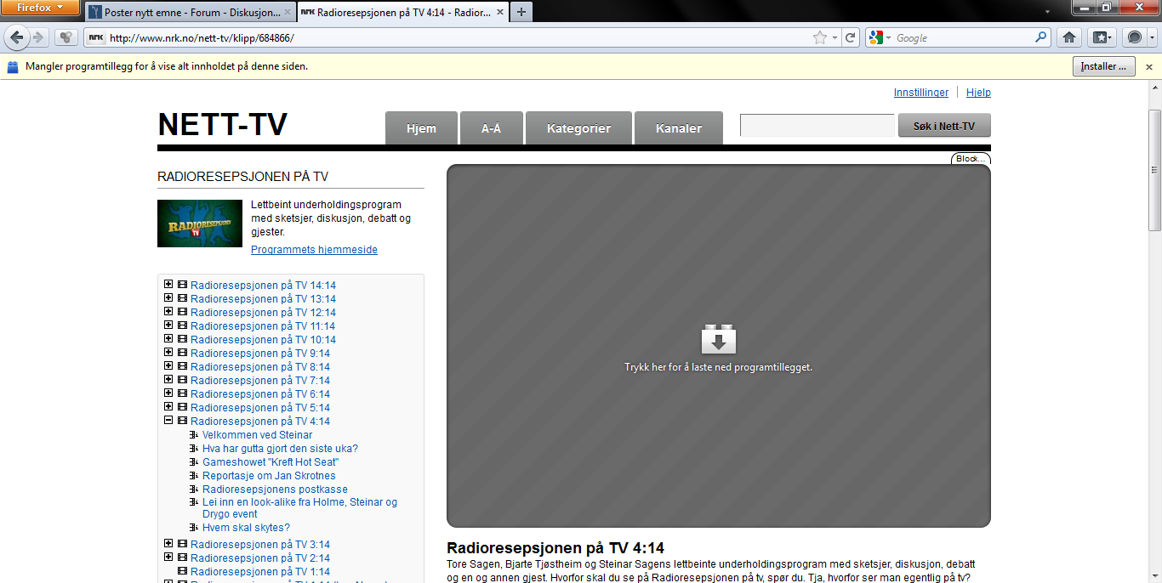Click the favicon of the Poster nytt emne tab
This screenshot has height=583, width=1162.
click(x=95, y=13)
